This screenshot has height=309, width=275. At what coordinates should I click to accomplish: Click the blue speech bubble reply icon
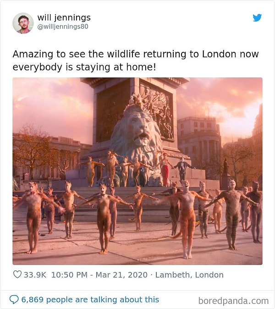click(14, 300)
